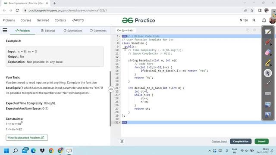Toggle the light bulb theme icon

click(x=122, y=141)
